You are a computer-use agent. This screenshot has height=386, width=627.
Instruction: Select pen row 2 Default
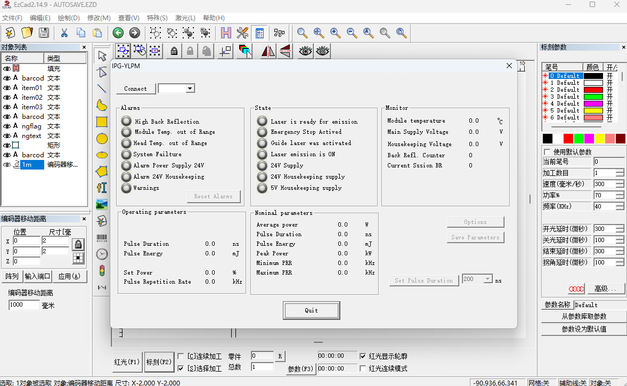(x=580, y=90)
